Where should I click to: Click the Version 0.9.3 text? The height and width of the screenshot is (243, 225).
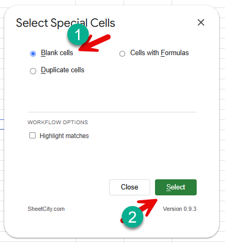[x=180, y=209]
